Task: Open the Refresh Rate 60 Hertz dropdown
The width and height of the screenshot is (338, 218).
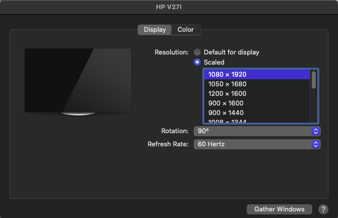Action: click(257, 144)
